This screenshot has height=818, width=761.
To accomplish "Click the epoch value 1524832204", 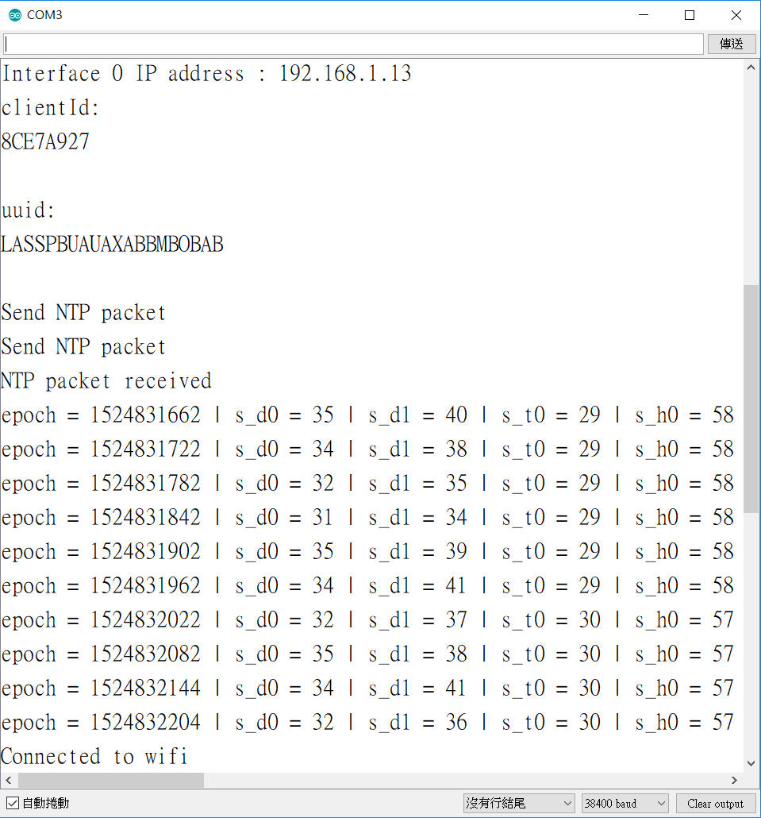I will tap(145, 723).
